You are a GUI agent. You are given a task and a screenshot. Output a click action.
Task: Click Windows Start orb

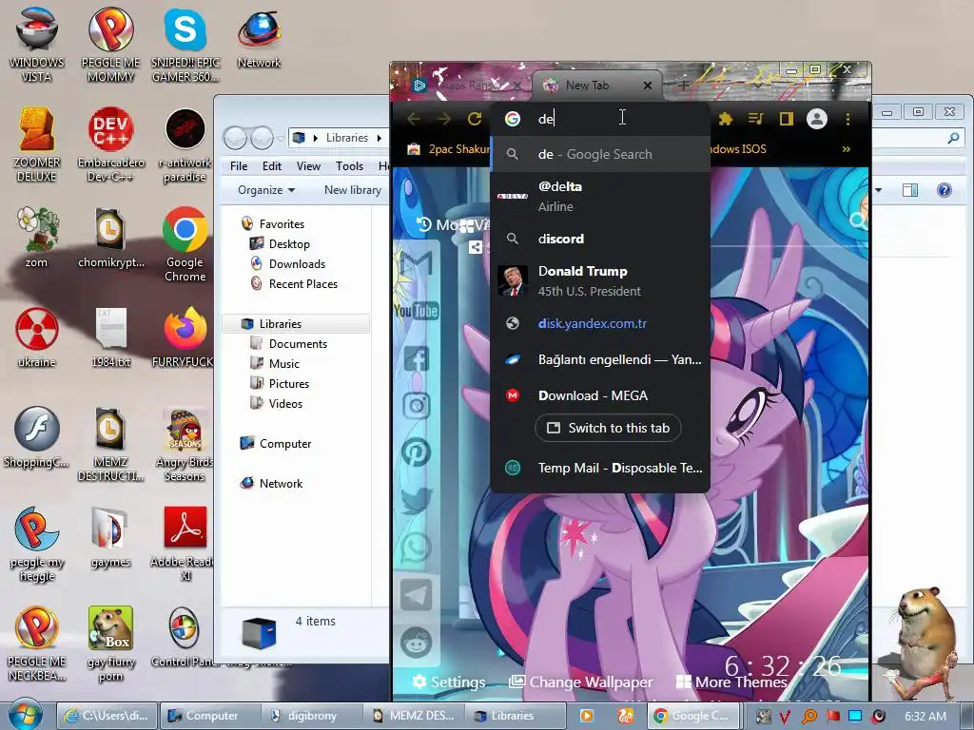pyautogui.click(x=26, y=715)
